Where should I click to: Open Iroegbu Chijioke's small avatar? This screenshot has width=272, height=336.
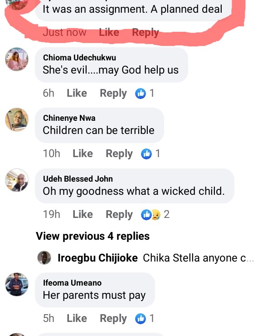[x=44, y=258]
